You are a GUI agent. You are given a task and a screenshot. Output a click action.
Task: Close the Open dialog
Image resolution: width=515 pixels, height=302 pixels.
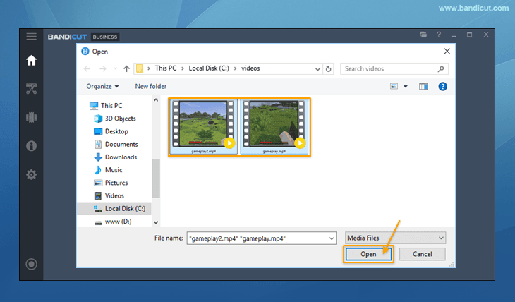[x=447, y=52]
